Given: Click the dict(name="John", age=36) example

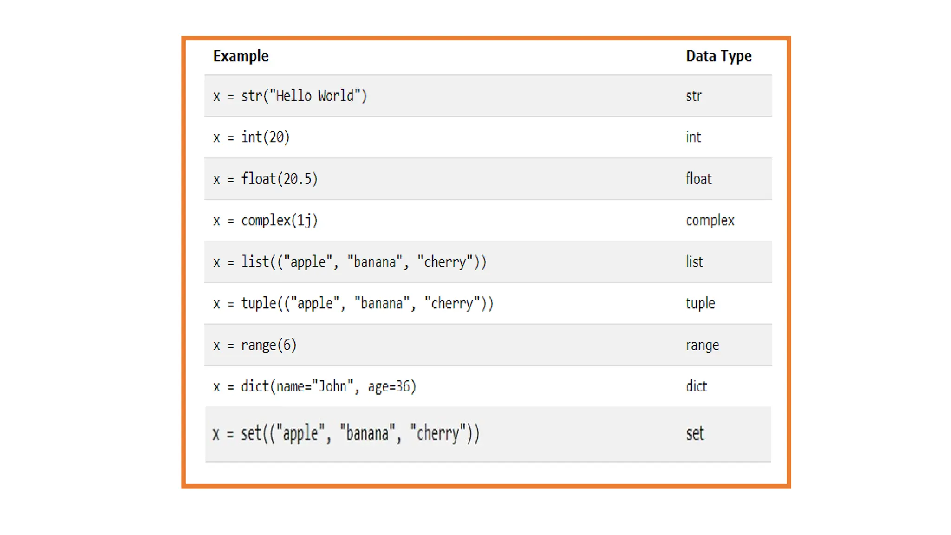Looking at the screenshot, I should [315, 386].
